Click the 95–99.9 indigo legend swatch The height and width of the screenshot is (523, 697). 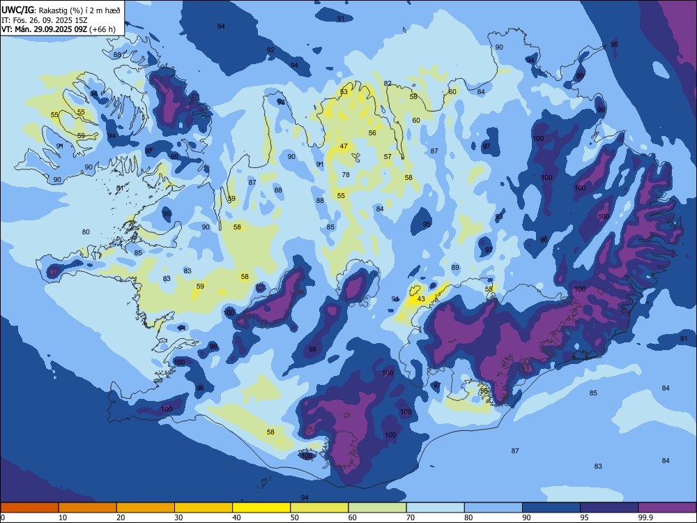[x=609, y=508]
